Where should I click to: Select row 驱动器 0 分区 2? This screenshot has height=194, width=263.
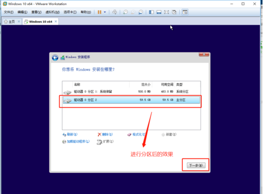click(131, 100)
